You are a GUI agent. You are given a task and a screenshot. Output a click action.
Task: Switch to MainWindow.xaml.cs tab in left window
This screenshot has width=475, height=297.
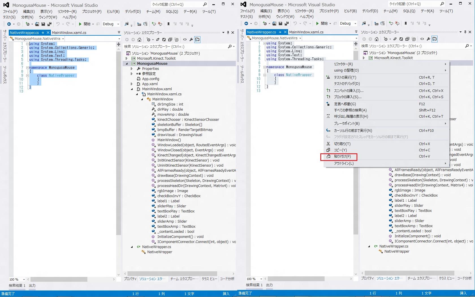69,33
